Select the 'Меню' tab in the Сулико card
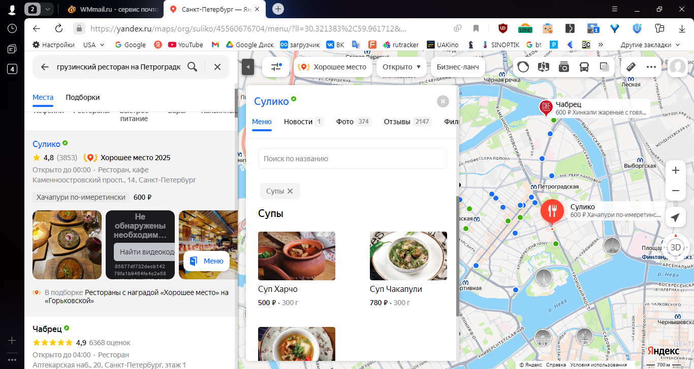 pyautogui.click(x=262, y=122)
